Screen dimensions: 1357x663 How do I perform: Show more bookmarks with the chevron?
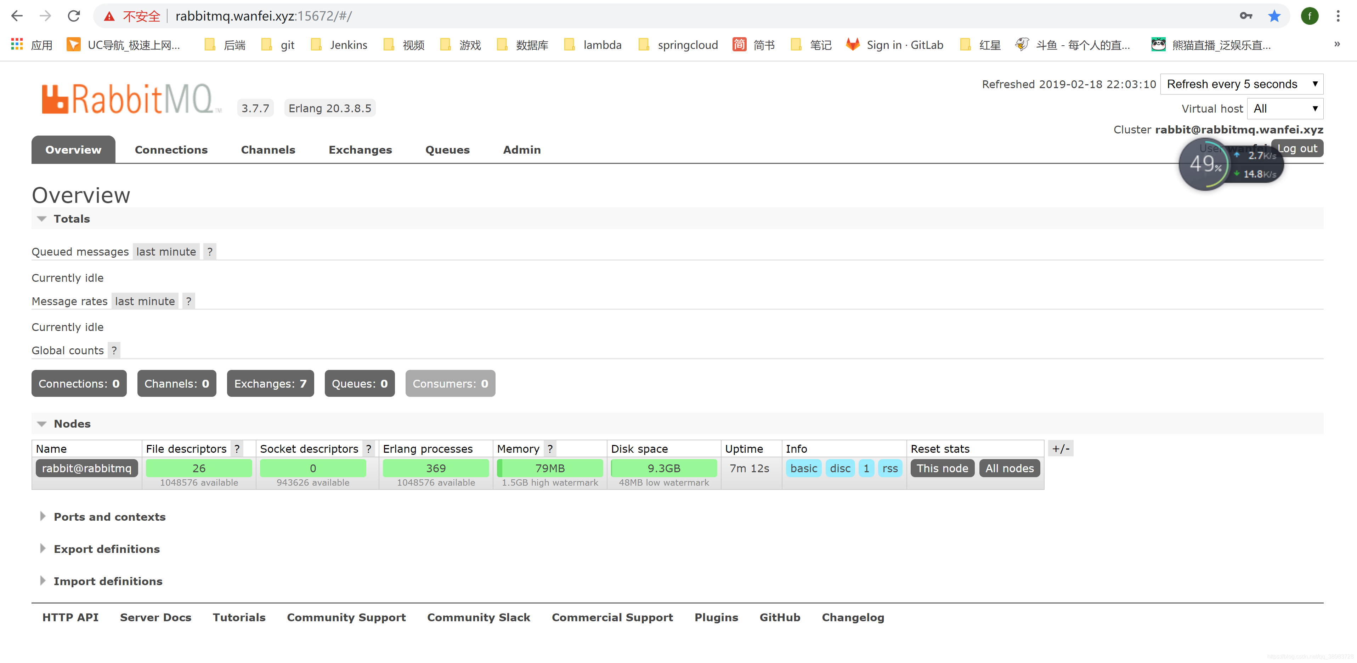(x=1337, y=44)
